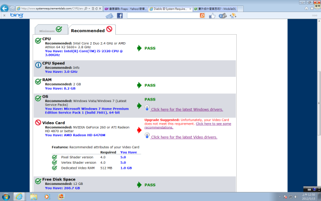
Task: Click the green check icon beside Free Disk Space
Action: click(x=38, y=181)
